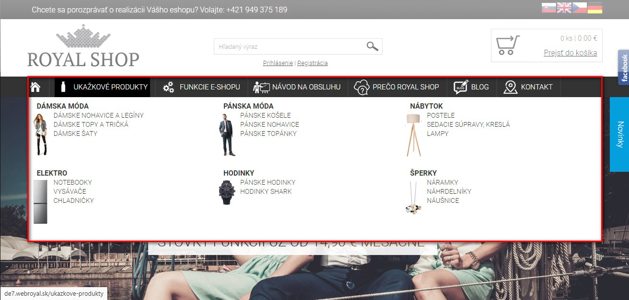
Task: Click the search magnifier icon
Action: [x=372, y=46]
